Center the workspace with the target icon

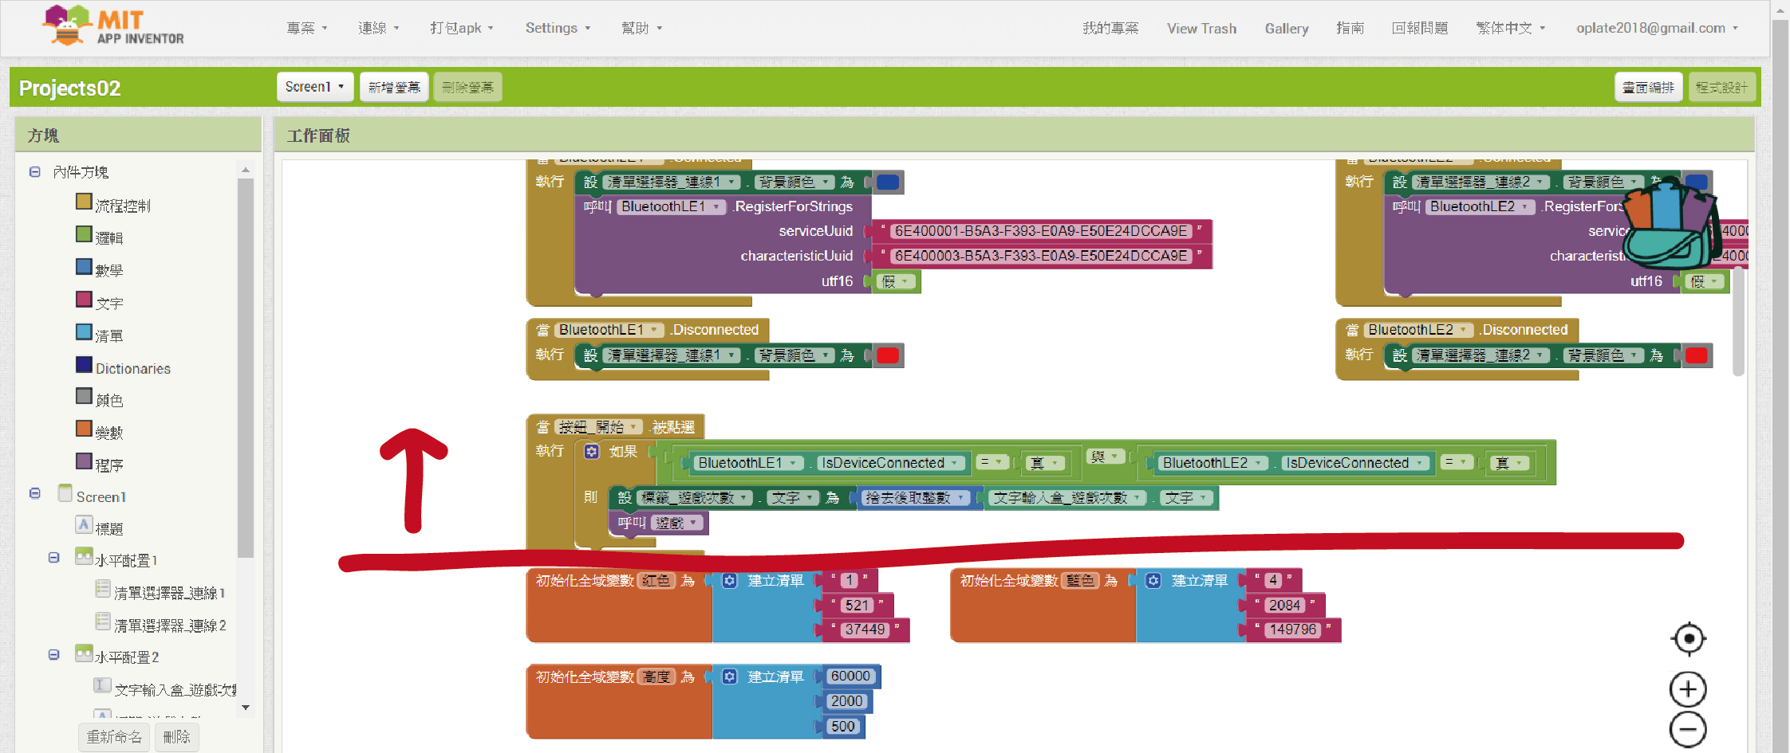(1688, 639)
